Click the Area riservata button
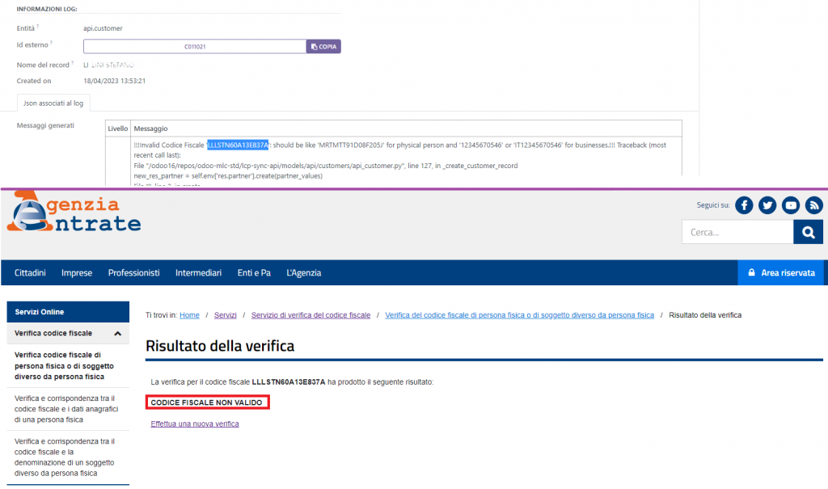 pos(781,273)
